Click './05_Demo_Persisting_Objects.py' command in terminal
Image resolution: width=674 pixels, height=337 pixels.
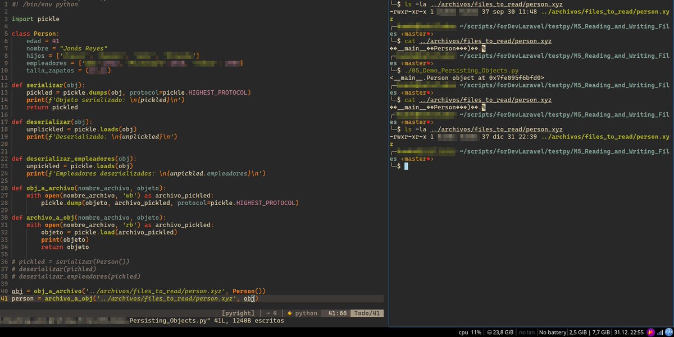coord(461,70)
